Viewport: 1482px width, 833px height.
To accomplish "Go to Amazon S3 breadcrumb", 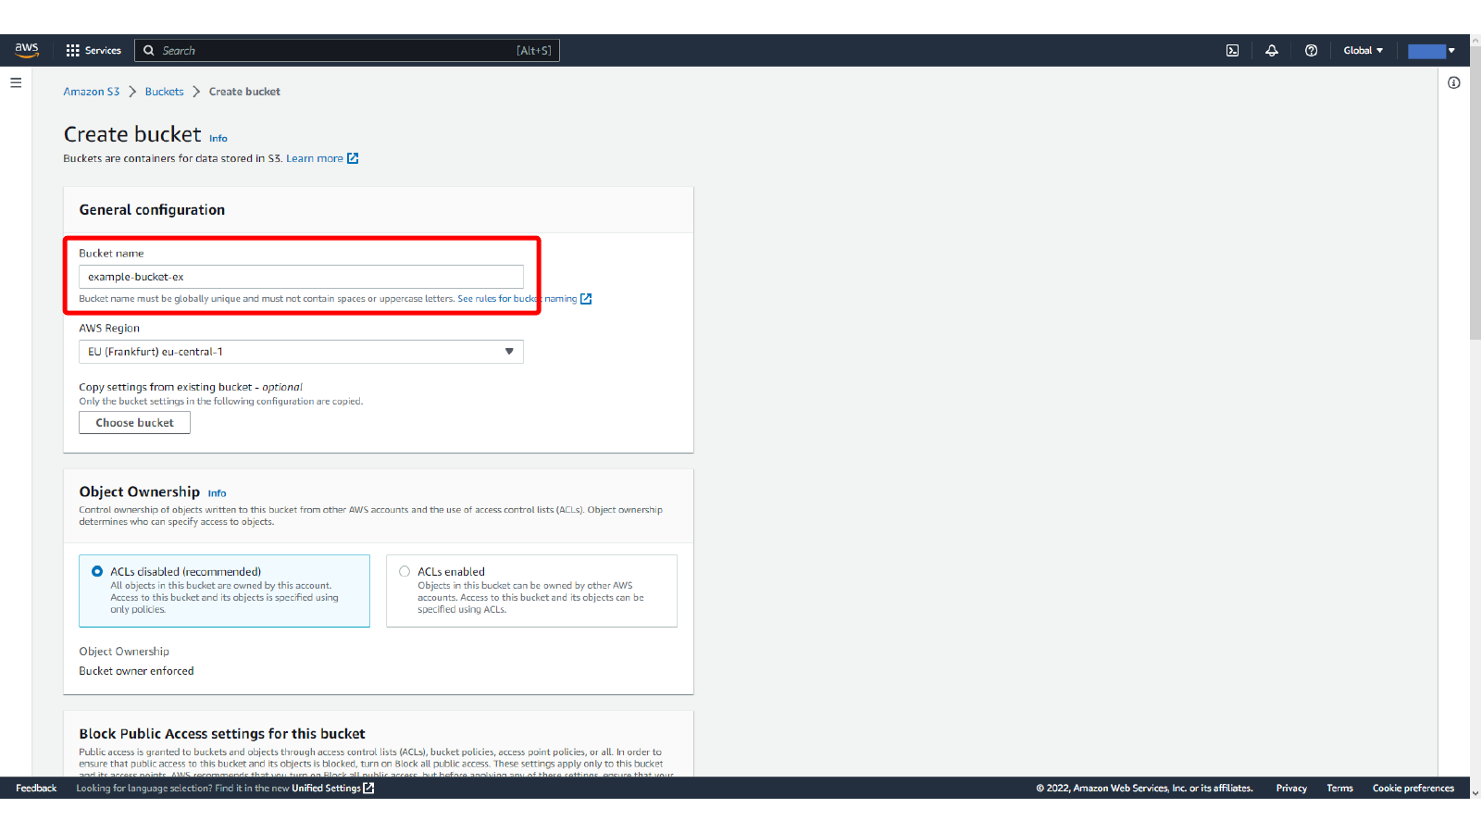I will coord(92,92).
